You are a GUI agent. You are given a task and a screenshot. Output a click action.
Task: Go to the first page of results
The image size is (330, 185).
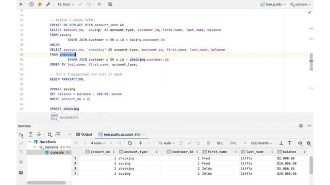77,143
